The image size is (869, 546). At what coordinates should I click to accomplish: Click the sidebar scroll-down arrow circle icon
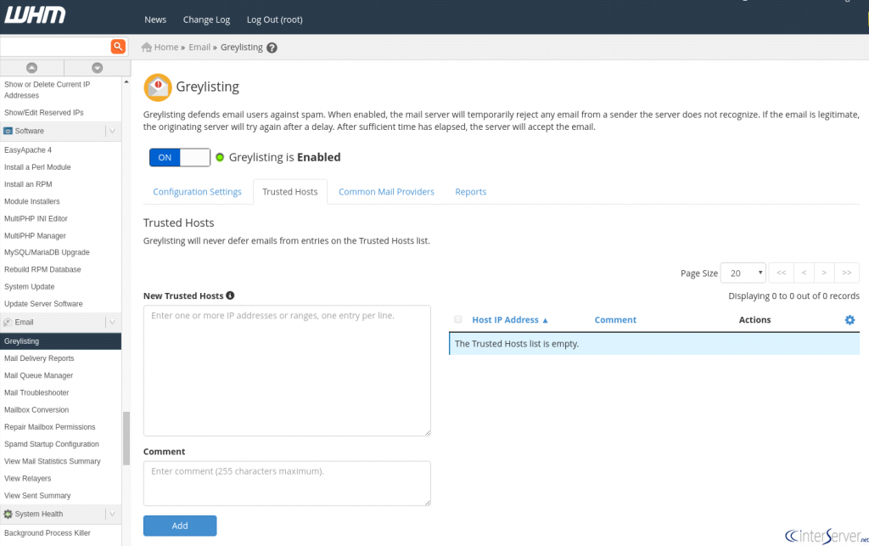(97, 68)
